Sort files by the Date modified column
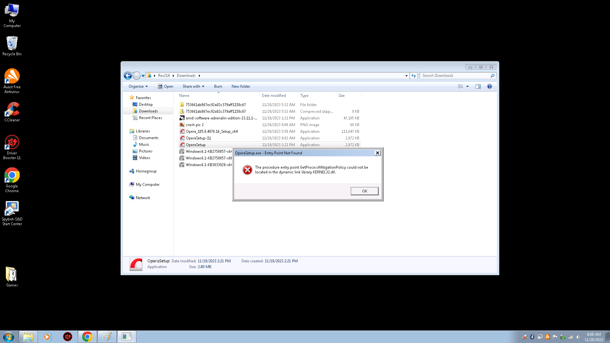This screenshot has height=343, width=610. click(279, 96)
